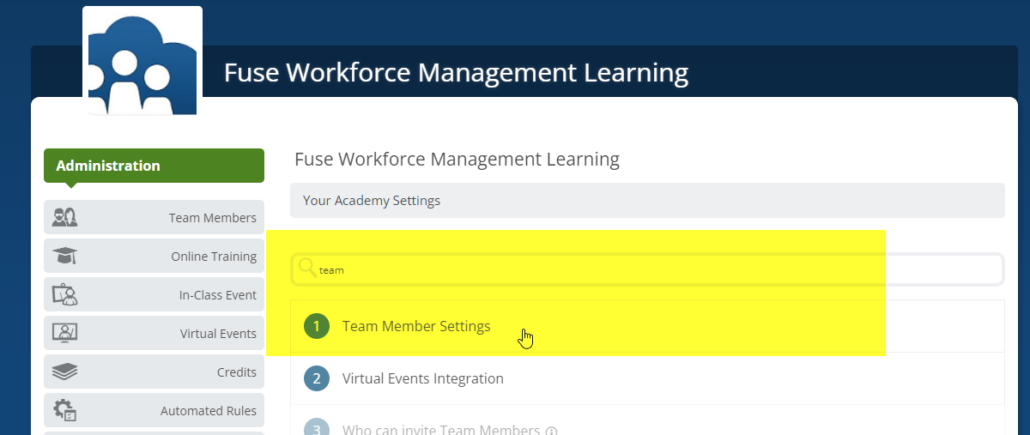This screenshot has height=435, width=1030.
Task: Click the Team Members people icon
Action: [65, 217]
